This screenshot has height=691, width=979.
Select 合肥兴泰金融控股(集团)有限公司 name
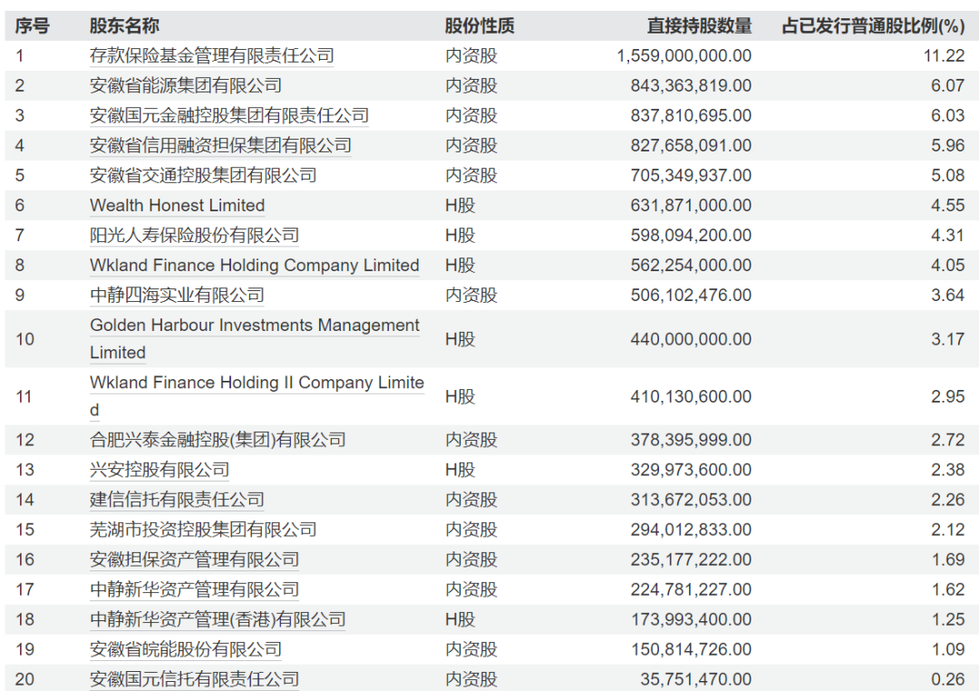pyautogui.click(x=218, y=440)
